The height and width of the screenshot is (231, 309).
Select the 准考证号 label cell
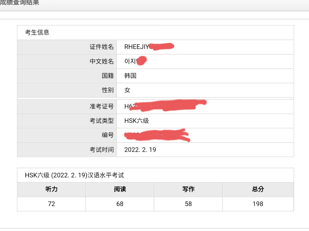pos(67,107)
